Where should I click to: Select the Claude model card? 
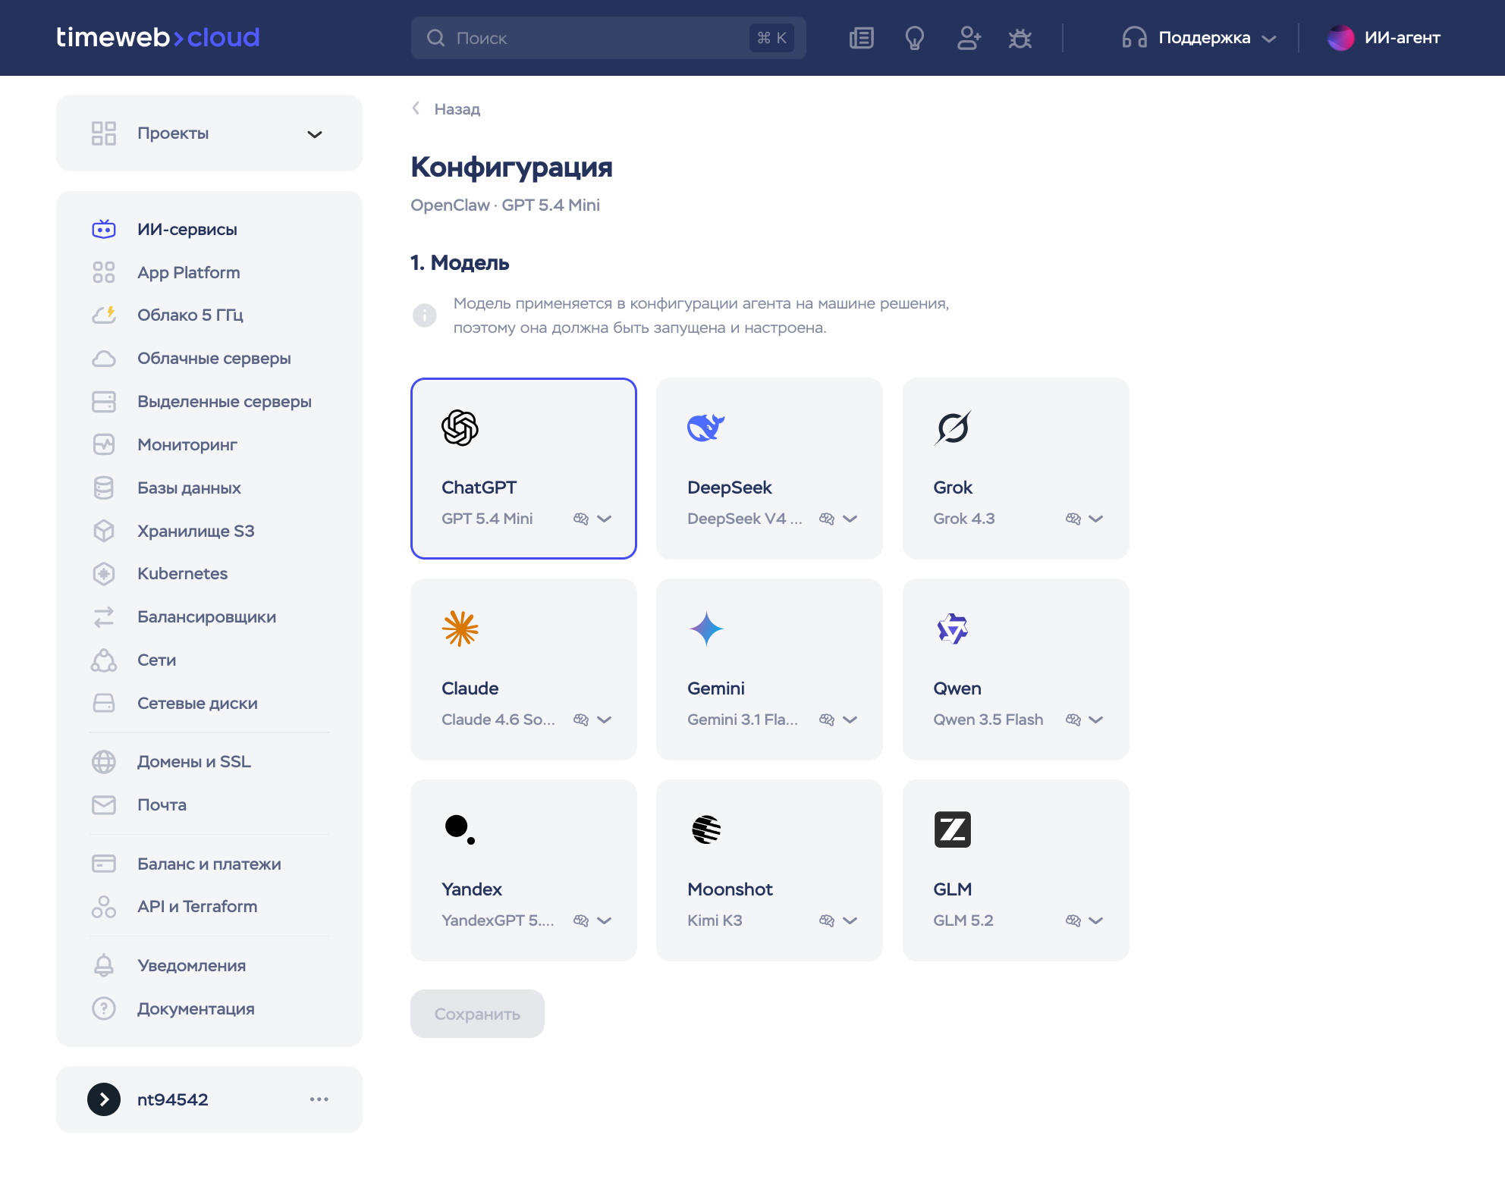point(523,669)
